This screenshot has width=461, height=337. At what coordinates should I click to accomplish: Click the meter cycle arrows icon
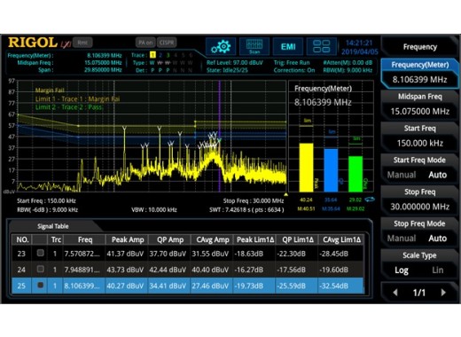click(370, 200)
